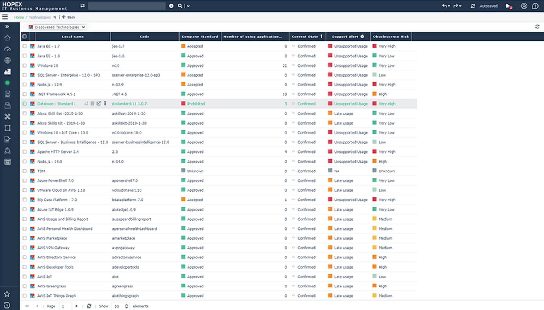Expand the search options chevron
Screen dimensions: 544x310
[x=188, y=6]
